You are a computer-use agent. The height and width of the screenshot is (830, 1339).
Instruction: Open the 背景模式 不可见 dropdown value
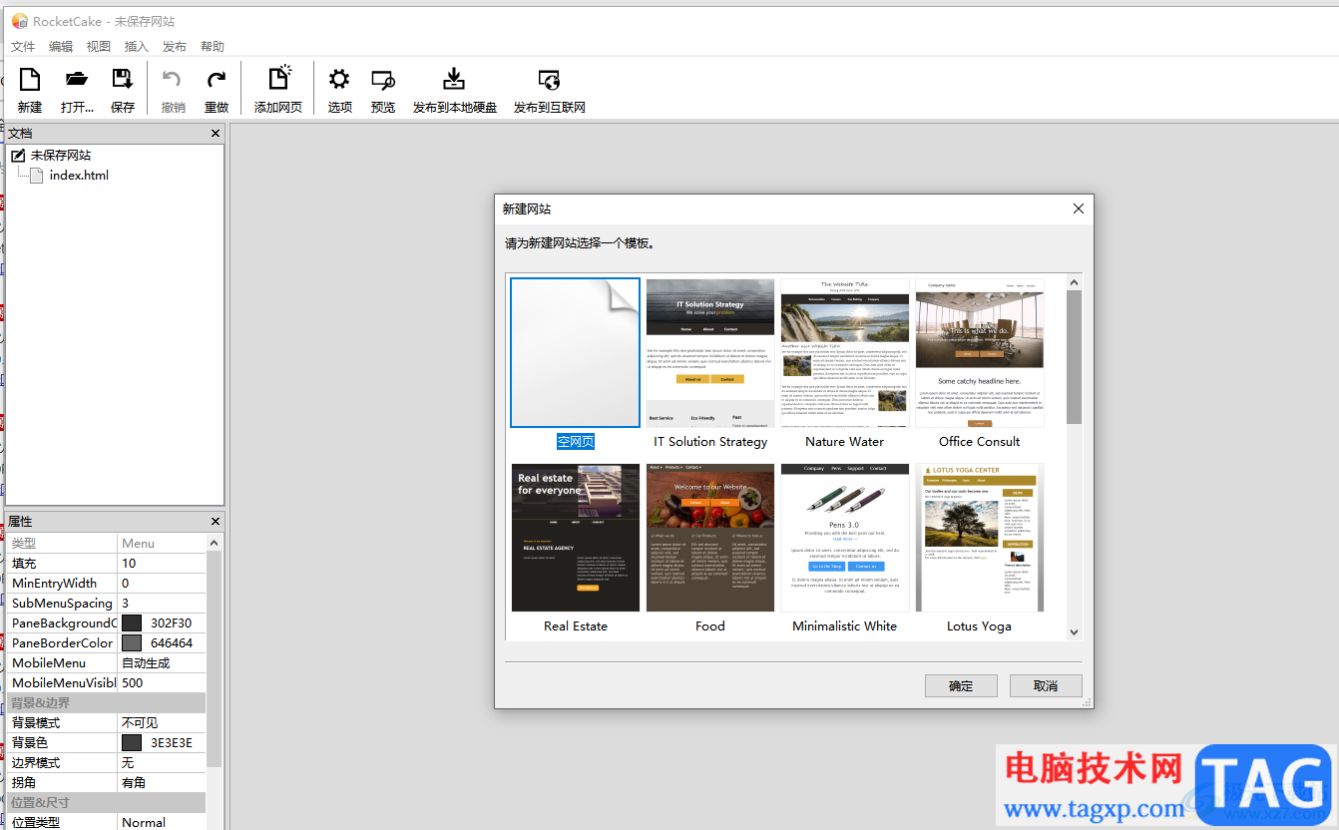[162, 722]
